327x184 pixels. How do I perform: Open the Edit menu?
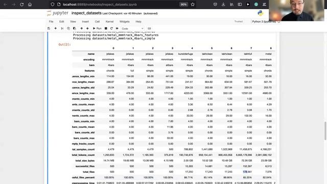(x=61, y=21)
